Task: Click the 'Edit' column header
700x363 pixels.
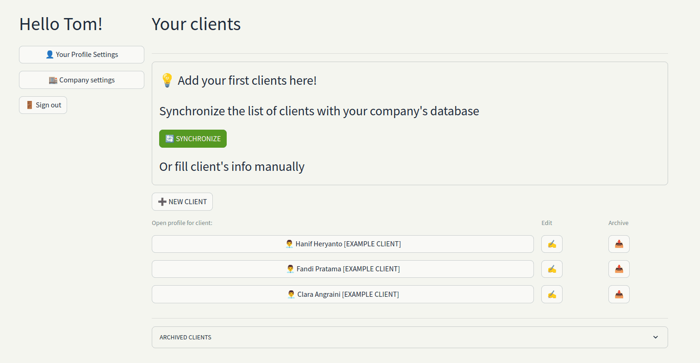Action: click(x=547, y=223)
